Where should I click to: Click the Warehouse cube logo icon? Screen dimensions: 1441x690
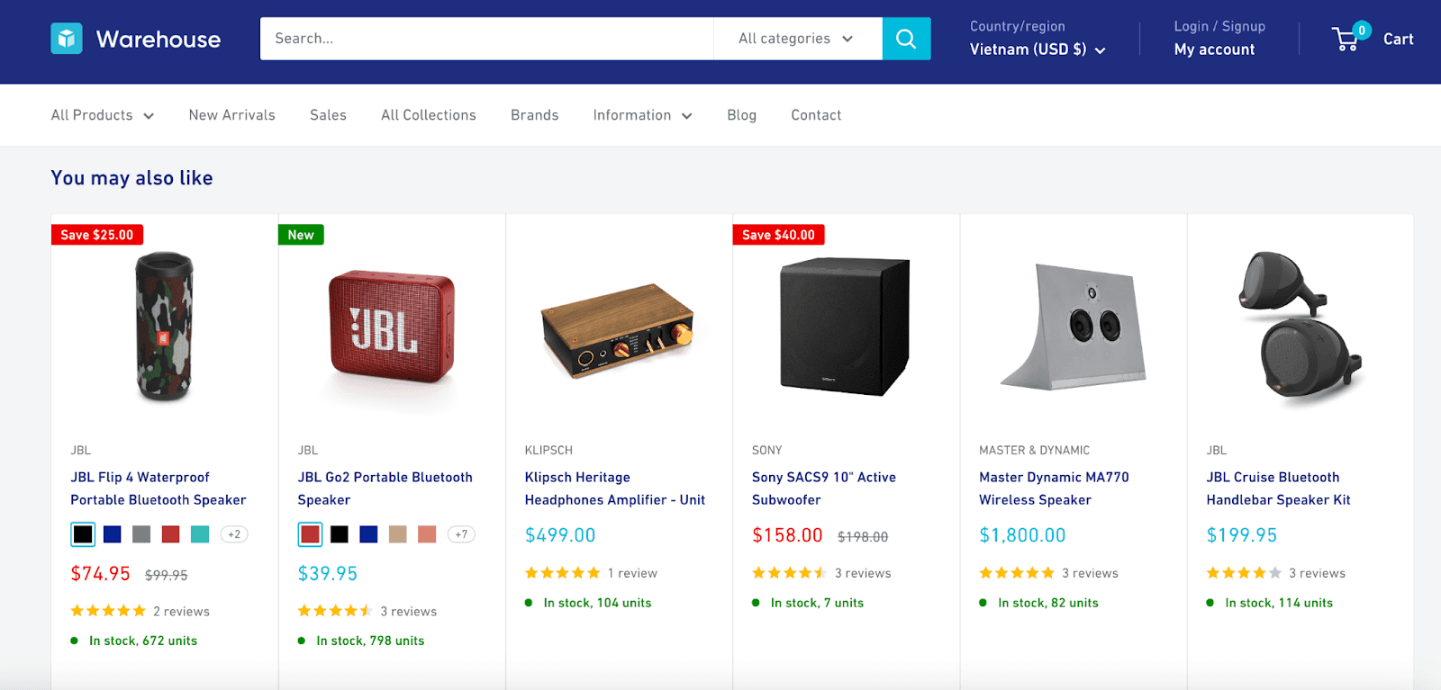(x=67, y=39)
